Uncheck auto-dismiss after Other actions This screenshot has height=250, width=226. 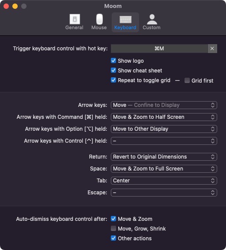click(x=113, y=238)
